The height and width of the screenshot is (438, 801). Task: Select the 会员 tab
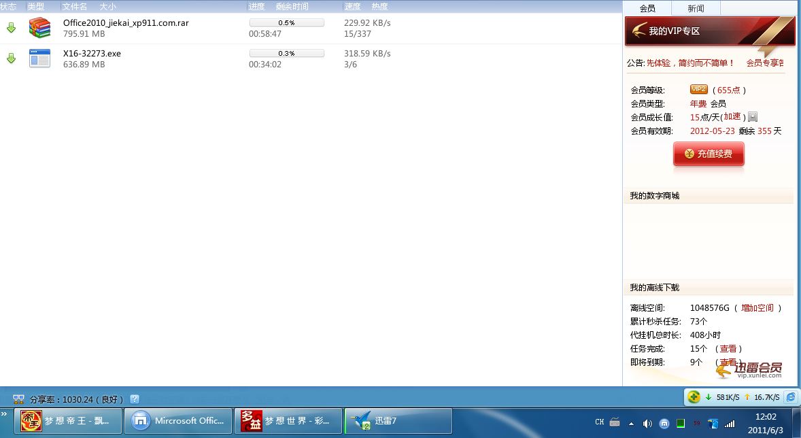point(647,8)
